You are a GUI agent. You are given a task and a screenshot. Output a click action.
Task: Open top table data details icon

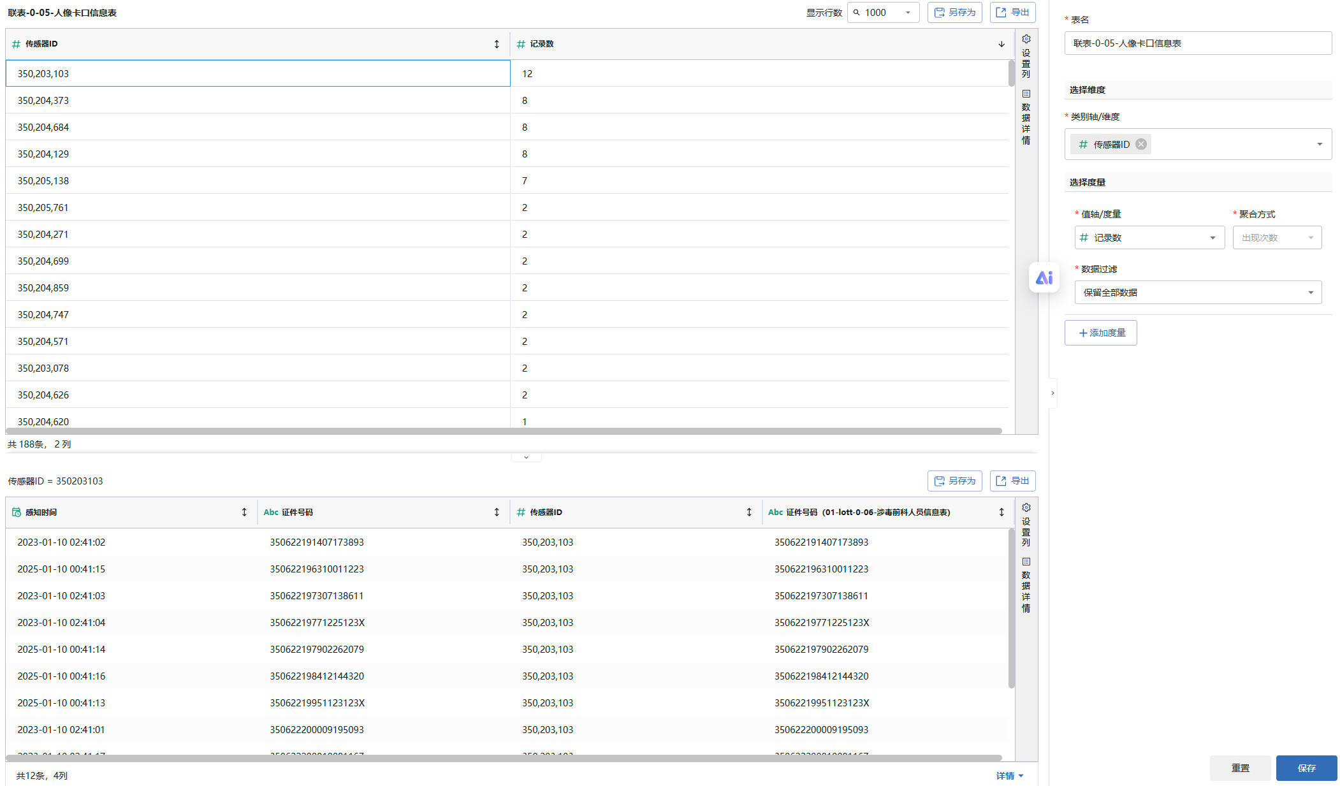coord(1026,94)
